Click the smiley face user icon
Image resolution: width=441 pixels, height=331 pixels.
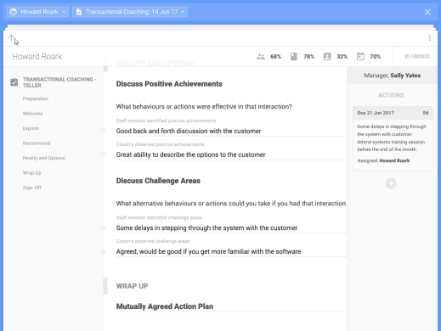point(14,12)
